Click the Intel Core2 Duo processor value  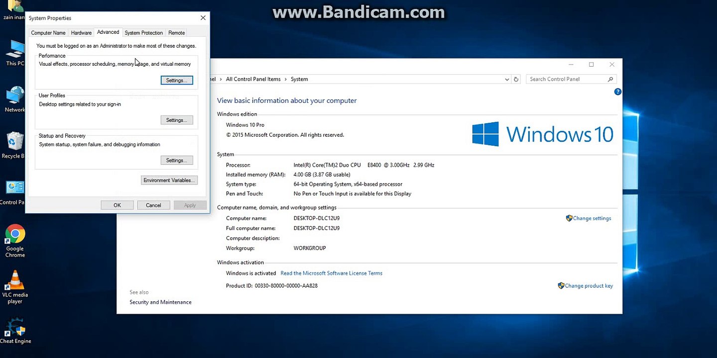pos(364,165)
